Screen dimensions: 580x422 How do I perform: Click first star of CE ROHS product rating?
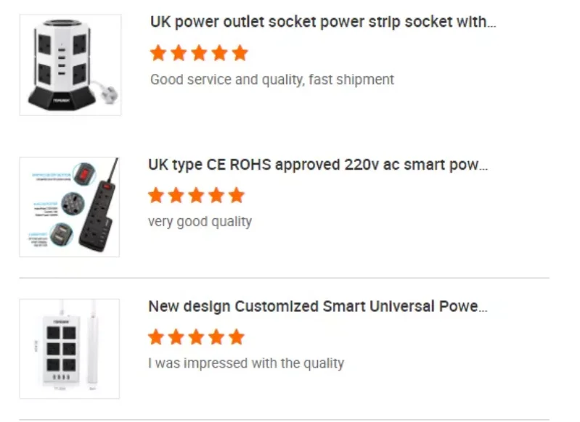156,195
